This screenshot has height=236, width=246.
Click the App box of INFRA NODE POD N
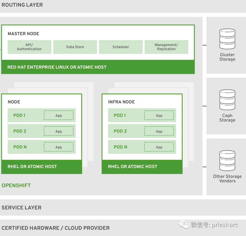click(159, 147)
